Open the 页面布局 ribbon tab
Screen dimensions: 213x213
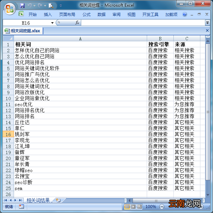67,14
